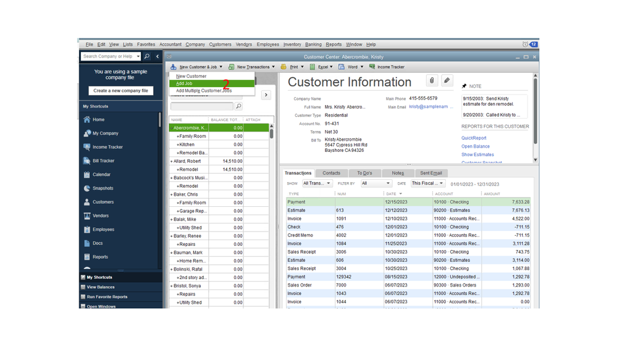This screenshot has width=617, height=347.
Task: Click the attach file paperclip icon
Action: (432, 81)
